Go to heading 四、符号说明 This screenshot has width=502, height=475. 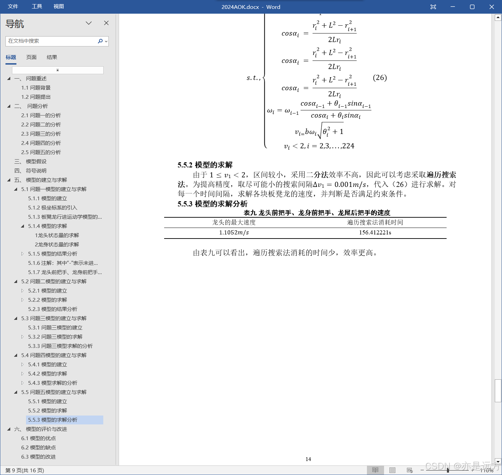[30, 171]
